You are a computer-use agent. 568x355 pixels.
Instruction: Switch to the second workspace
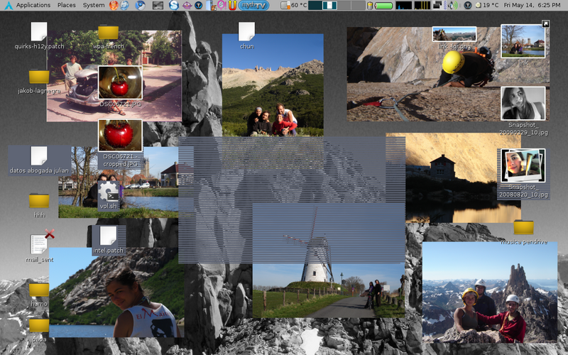coord(330,5)
